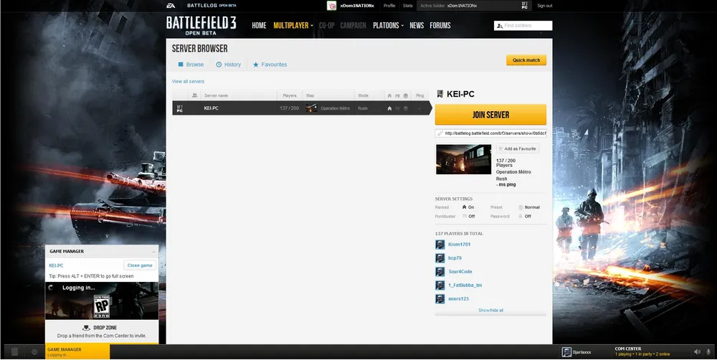Open Campaign in main navigation

click(353, 26)
